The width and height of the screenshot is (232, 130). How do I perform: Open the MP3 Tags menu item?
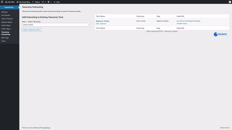tap(5, 38)
